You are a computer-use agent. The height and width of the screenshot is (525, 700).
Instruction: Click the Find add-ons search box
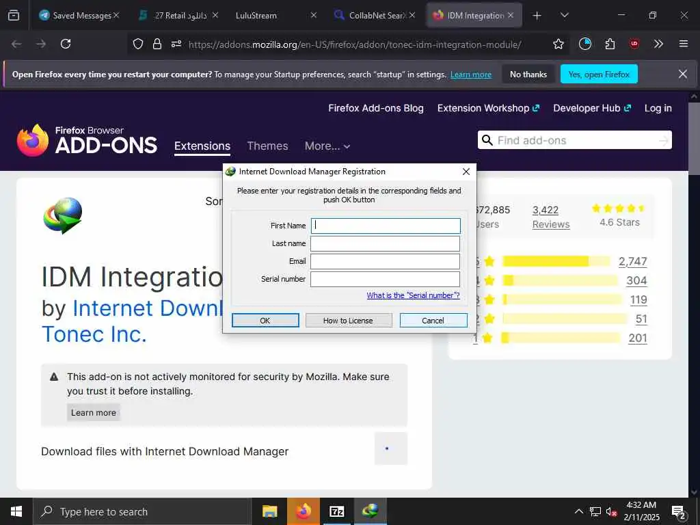click(x=574, y=140)
